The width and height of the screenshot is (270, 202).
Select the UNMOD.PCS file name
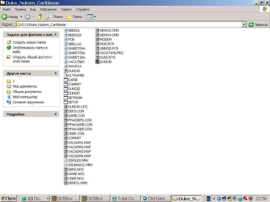[109, 48]
